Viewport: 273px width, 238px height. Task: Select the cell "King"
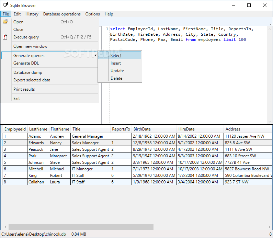tap(38, 175)
